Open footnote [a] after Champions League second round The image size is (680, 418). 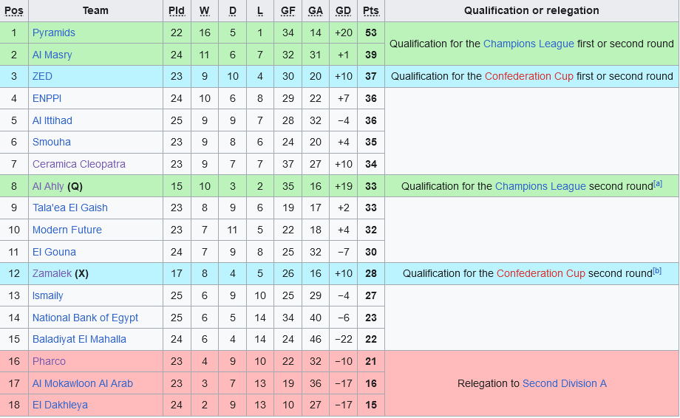(657, 183)
